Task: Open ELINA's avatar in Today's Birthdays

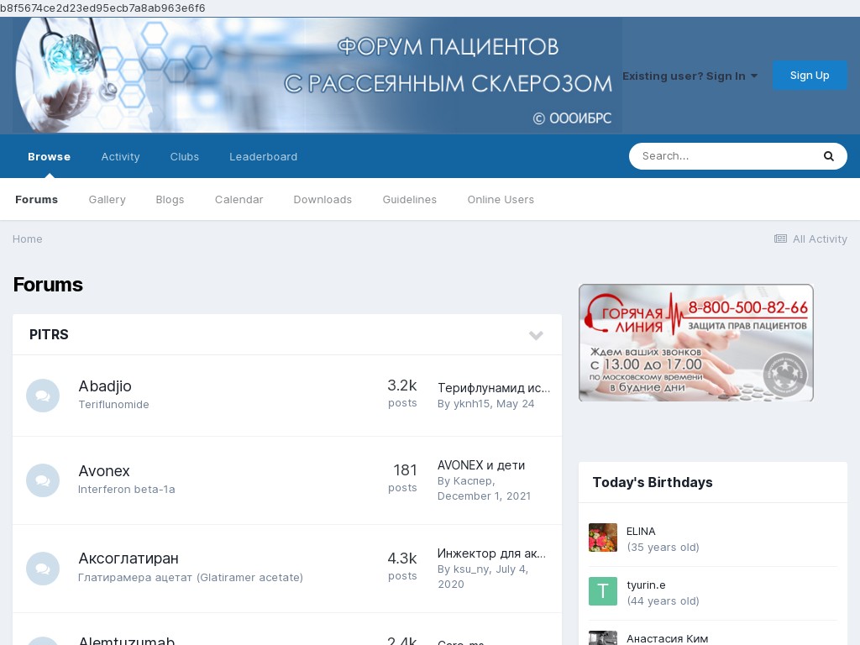Action: (x=602, y=537)
